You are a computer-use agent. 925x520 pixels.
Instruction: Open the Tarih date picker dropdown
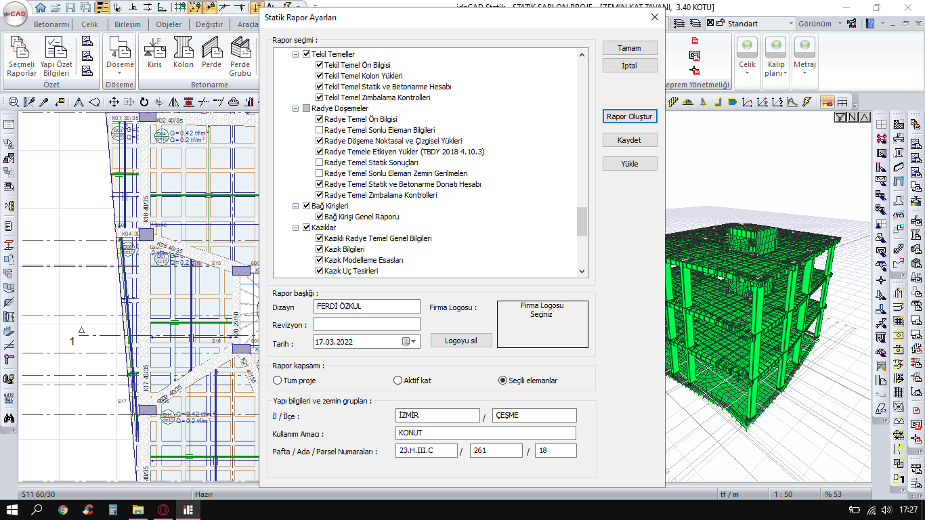click(410, 342)
